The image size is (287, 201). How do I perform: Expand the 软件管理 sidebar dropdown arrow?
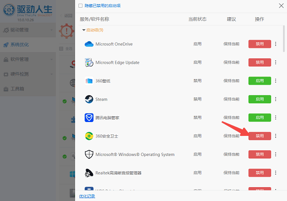(x=52, y=59)
